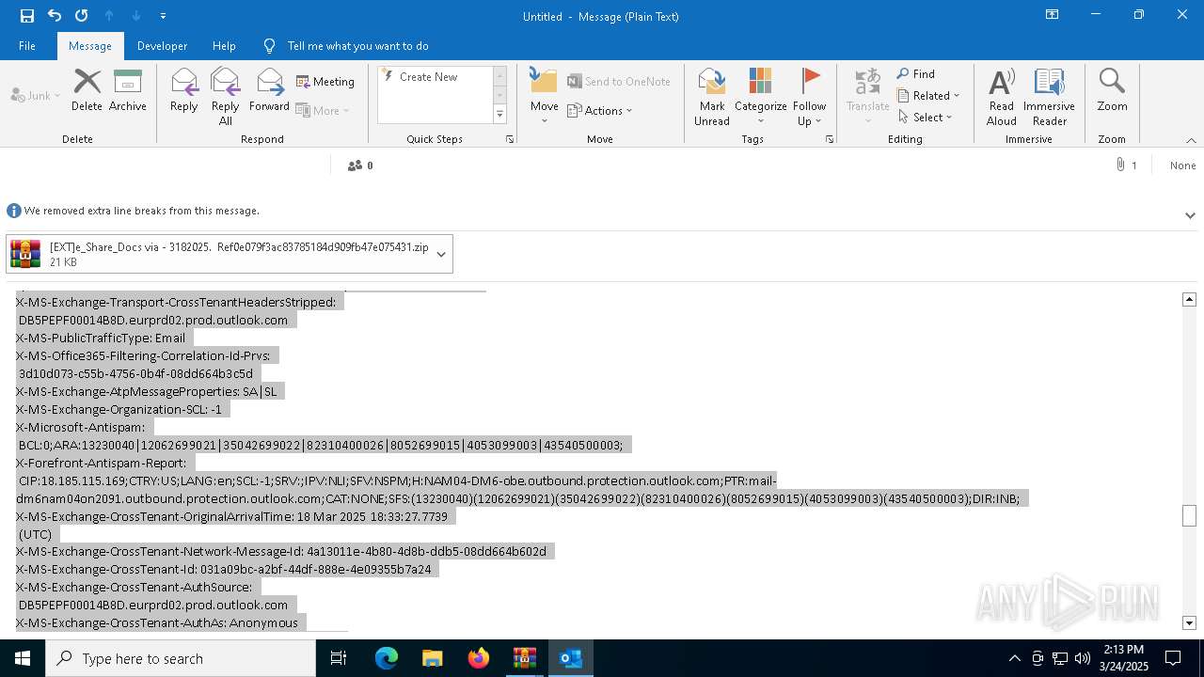Open the Windows Start menu

[23, 658]
